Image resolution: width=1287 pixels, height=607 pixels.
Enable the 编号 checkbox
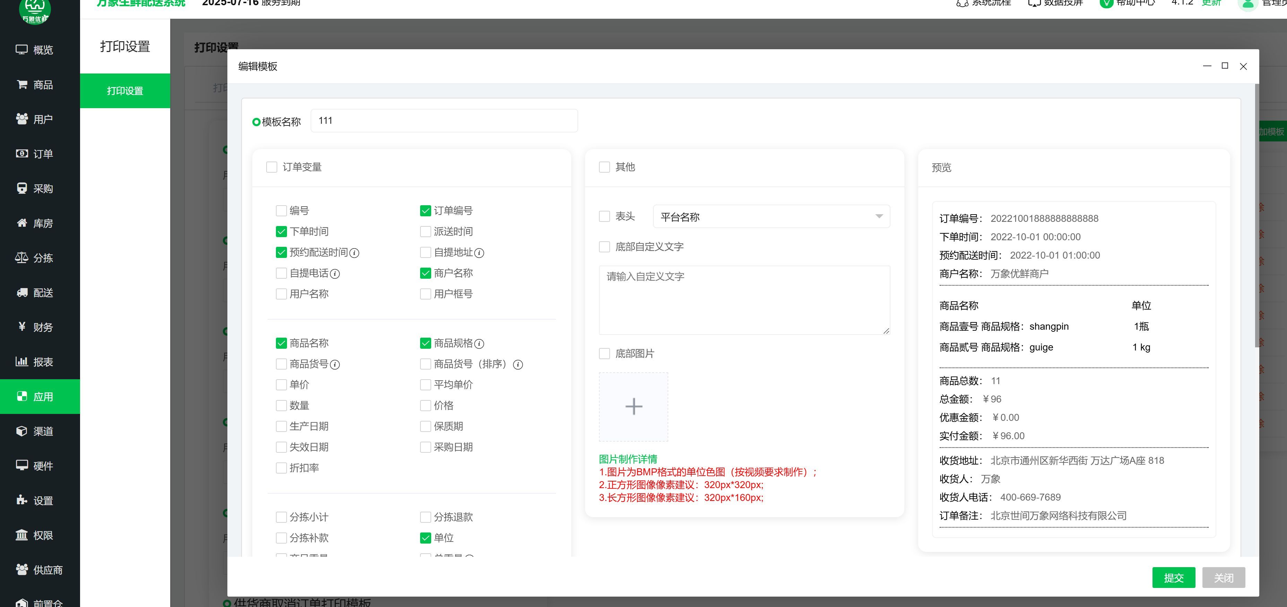(x=281, y=211)
